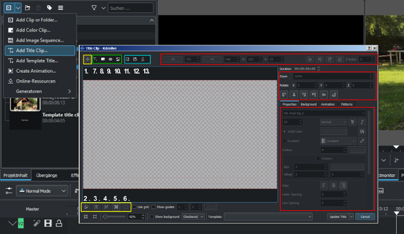
Task: Enable the Show background checkbox
Action: click(x=152, y=217)
